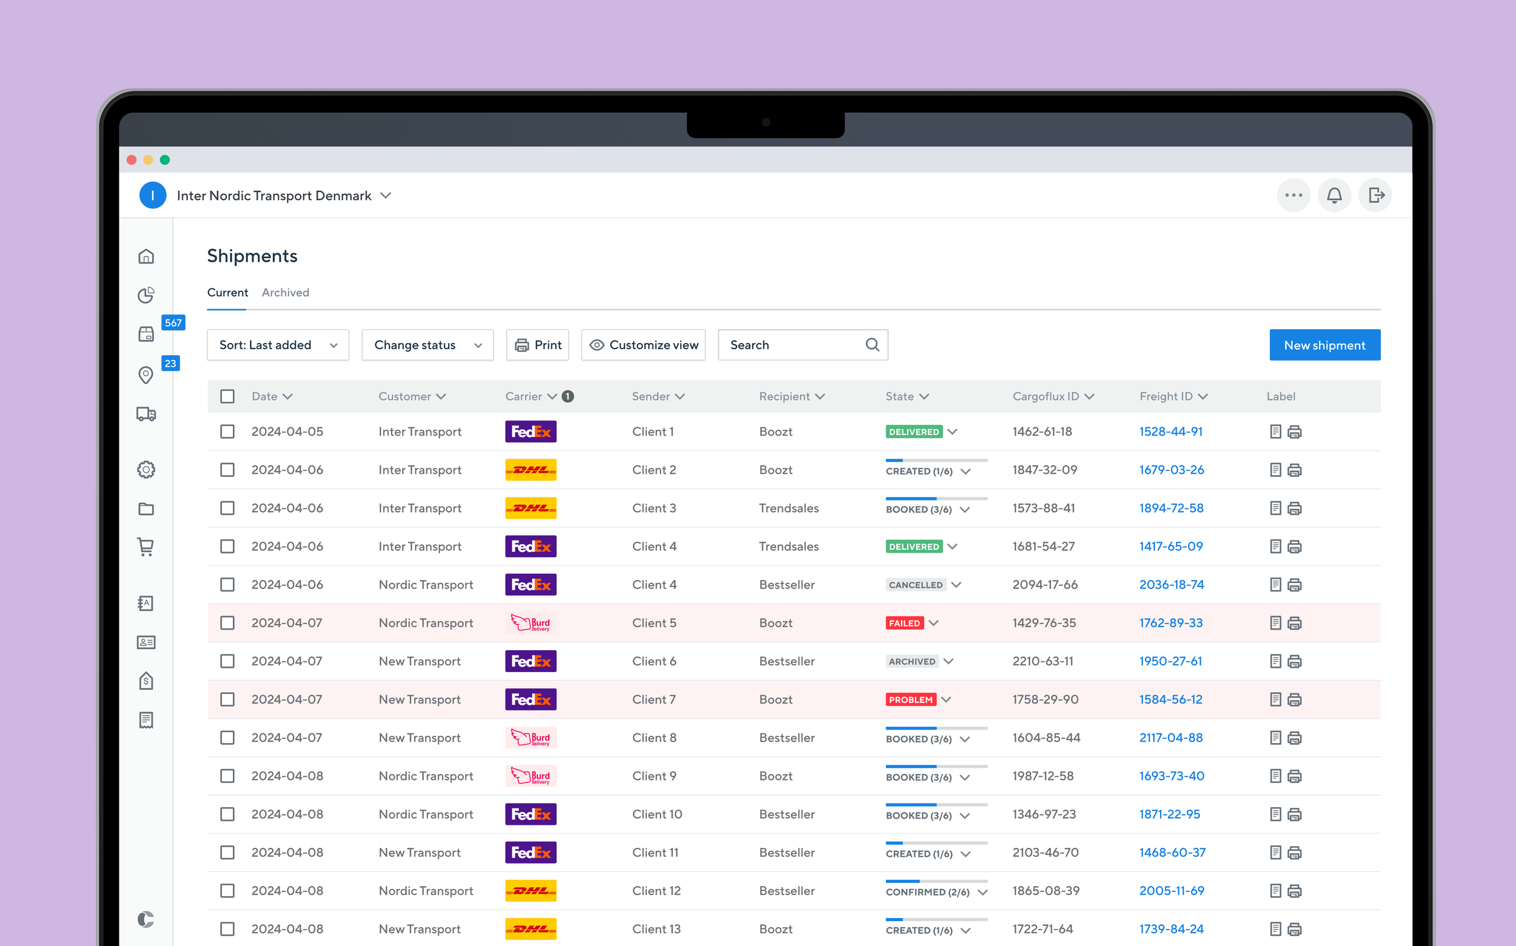Click the notification bell icon
The height and width of the screenshot is (946, 1516).
[1334, 195]
